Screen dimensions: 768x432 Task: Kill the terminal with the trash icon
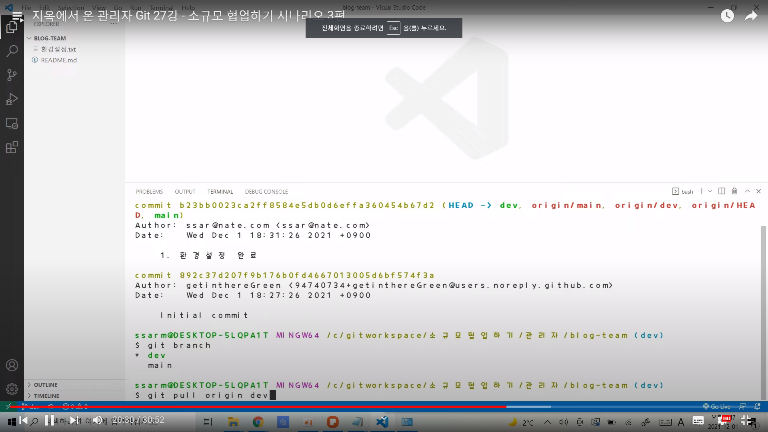(734, 191)
